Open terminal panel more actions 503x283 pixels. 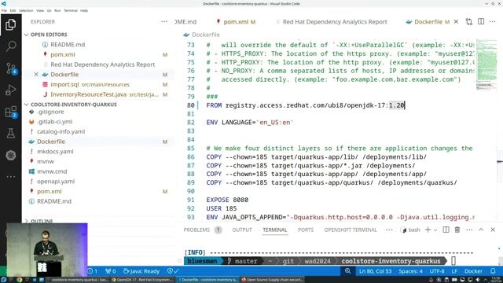tap(469, 230)
